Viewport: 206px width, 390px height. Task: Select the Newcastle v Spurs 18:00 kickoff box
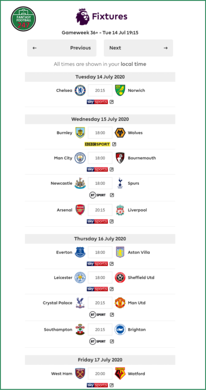pos(100,183)
